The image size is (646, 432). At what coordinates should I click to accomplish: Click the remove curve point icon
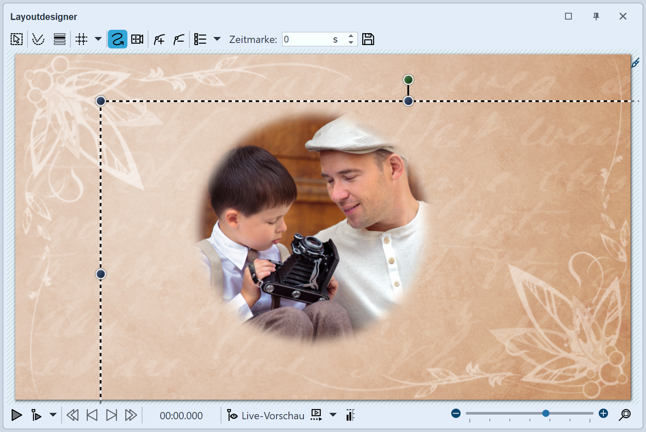click(x=179, y=39)
